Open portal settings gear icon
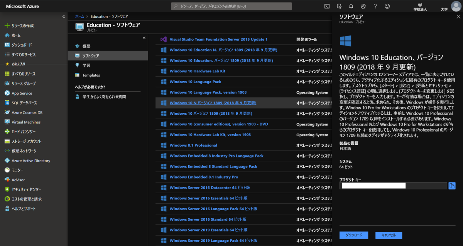Screen dimensions: 463x246 point(363,6)
